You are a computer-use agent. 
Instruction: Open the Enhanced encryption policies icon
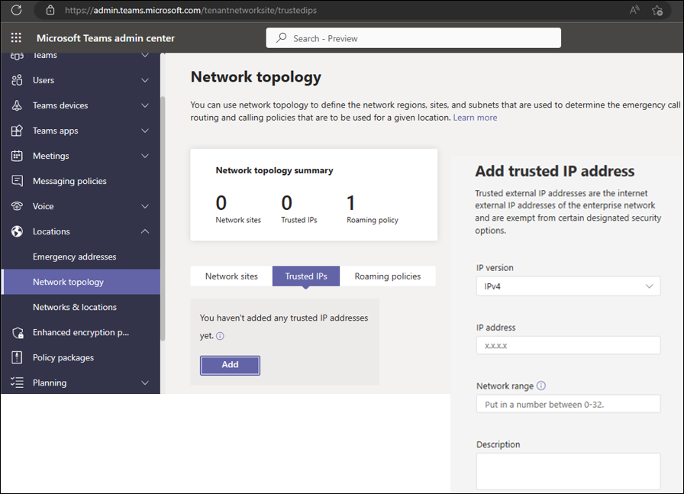click(x=18, y=332)
